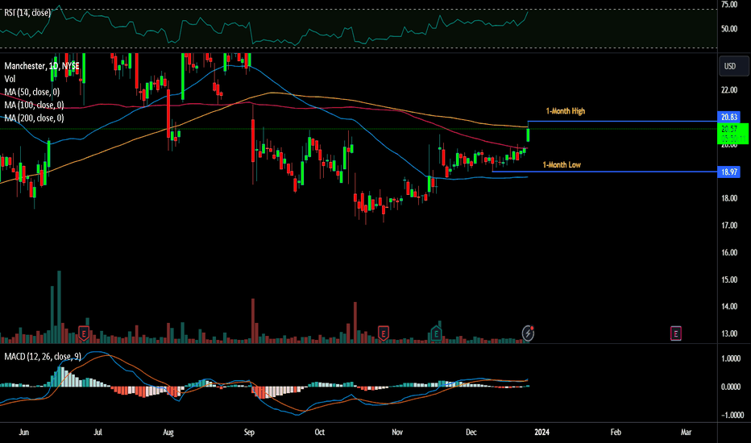Image resolution: width=751 pixels, height=443 pixels.
Task: Open the upcoming earnings marker in February 2024
Action: [675, 333]
